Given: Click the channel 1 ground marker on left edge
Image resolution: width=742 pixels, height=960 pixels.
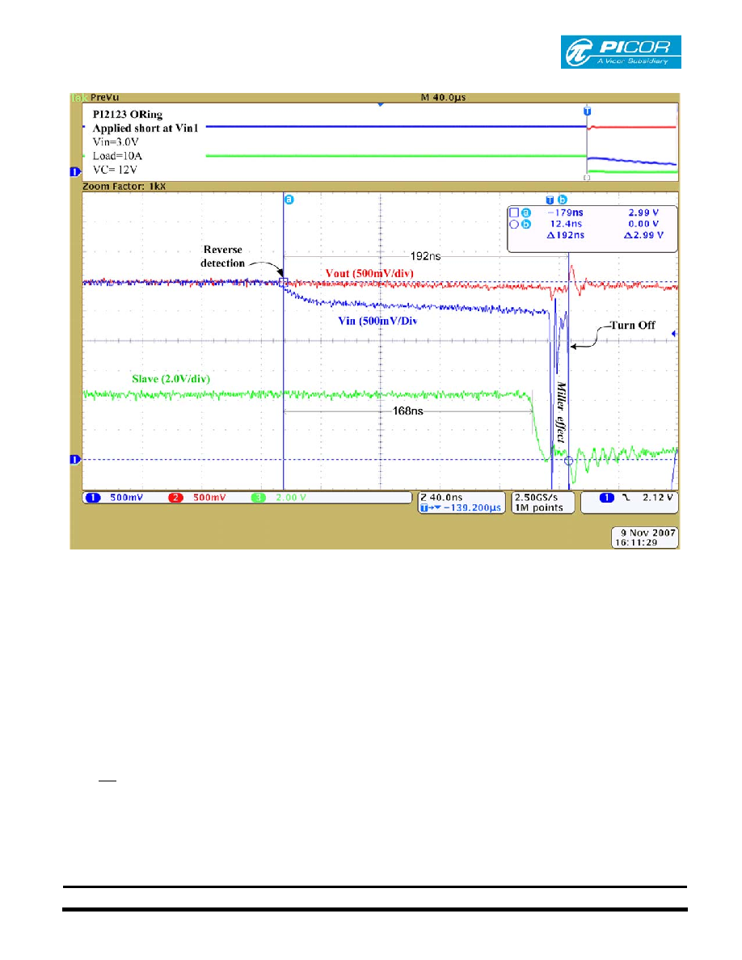Looking at the screenshot, I should pyautogui.click(x=74, y=459).
